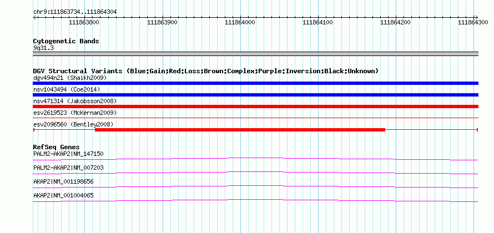The image size is (494, 233).
Task: Open the RefSeq Genes track title
Action: click(57, 148)
